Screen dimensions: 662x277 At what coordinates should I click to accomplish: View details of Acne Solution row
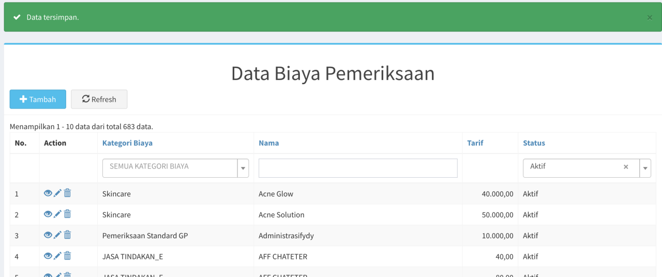coord(48,214)
